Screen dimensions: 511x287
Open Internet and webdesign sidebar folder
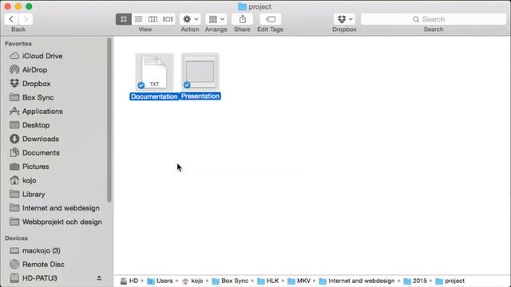(54, 208)
